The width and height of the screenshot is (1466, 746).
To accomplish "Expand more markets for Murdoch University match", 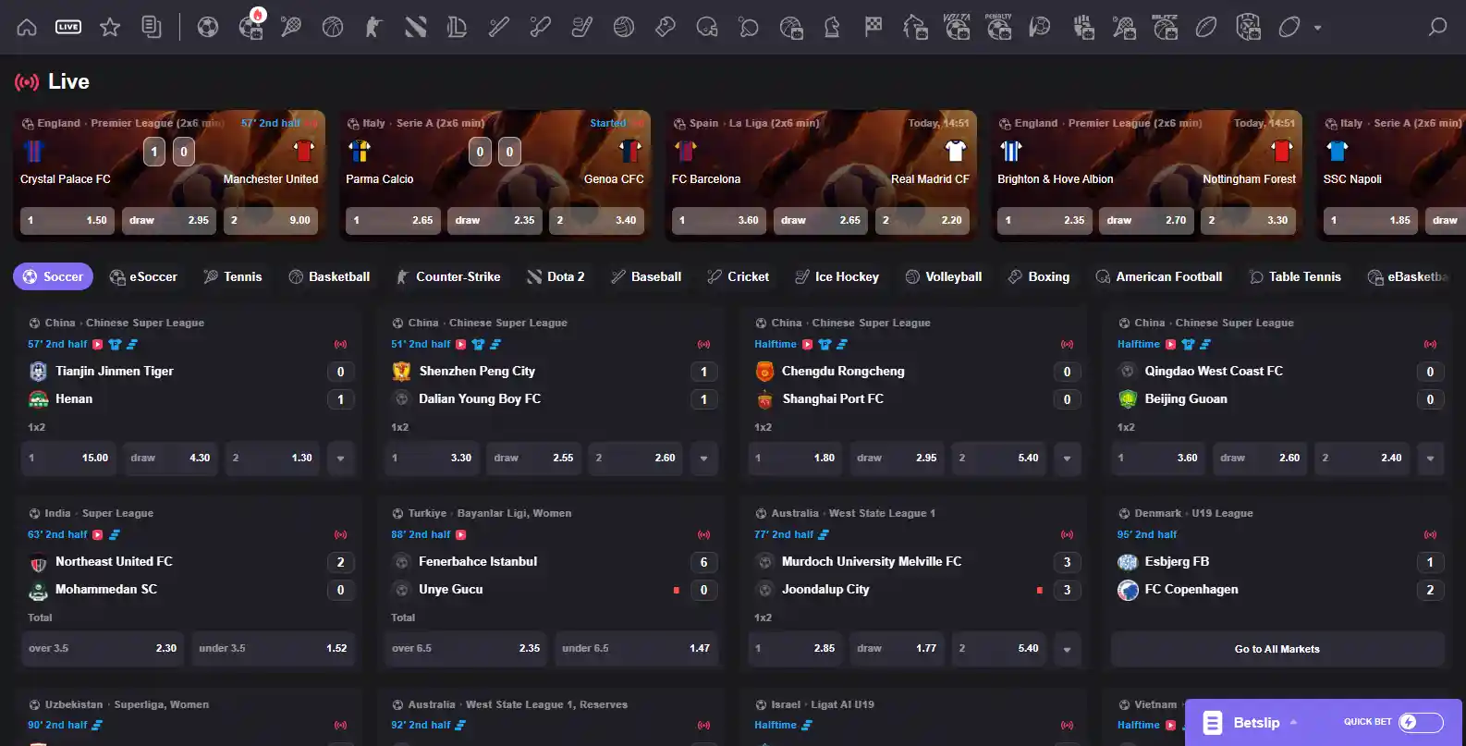I will pos(1067,648).
